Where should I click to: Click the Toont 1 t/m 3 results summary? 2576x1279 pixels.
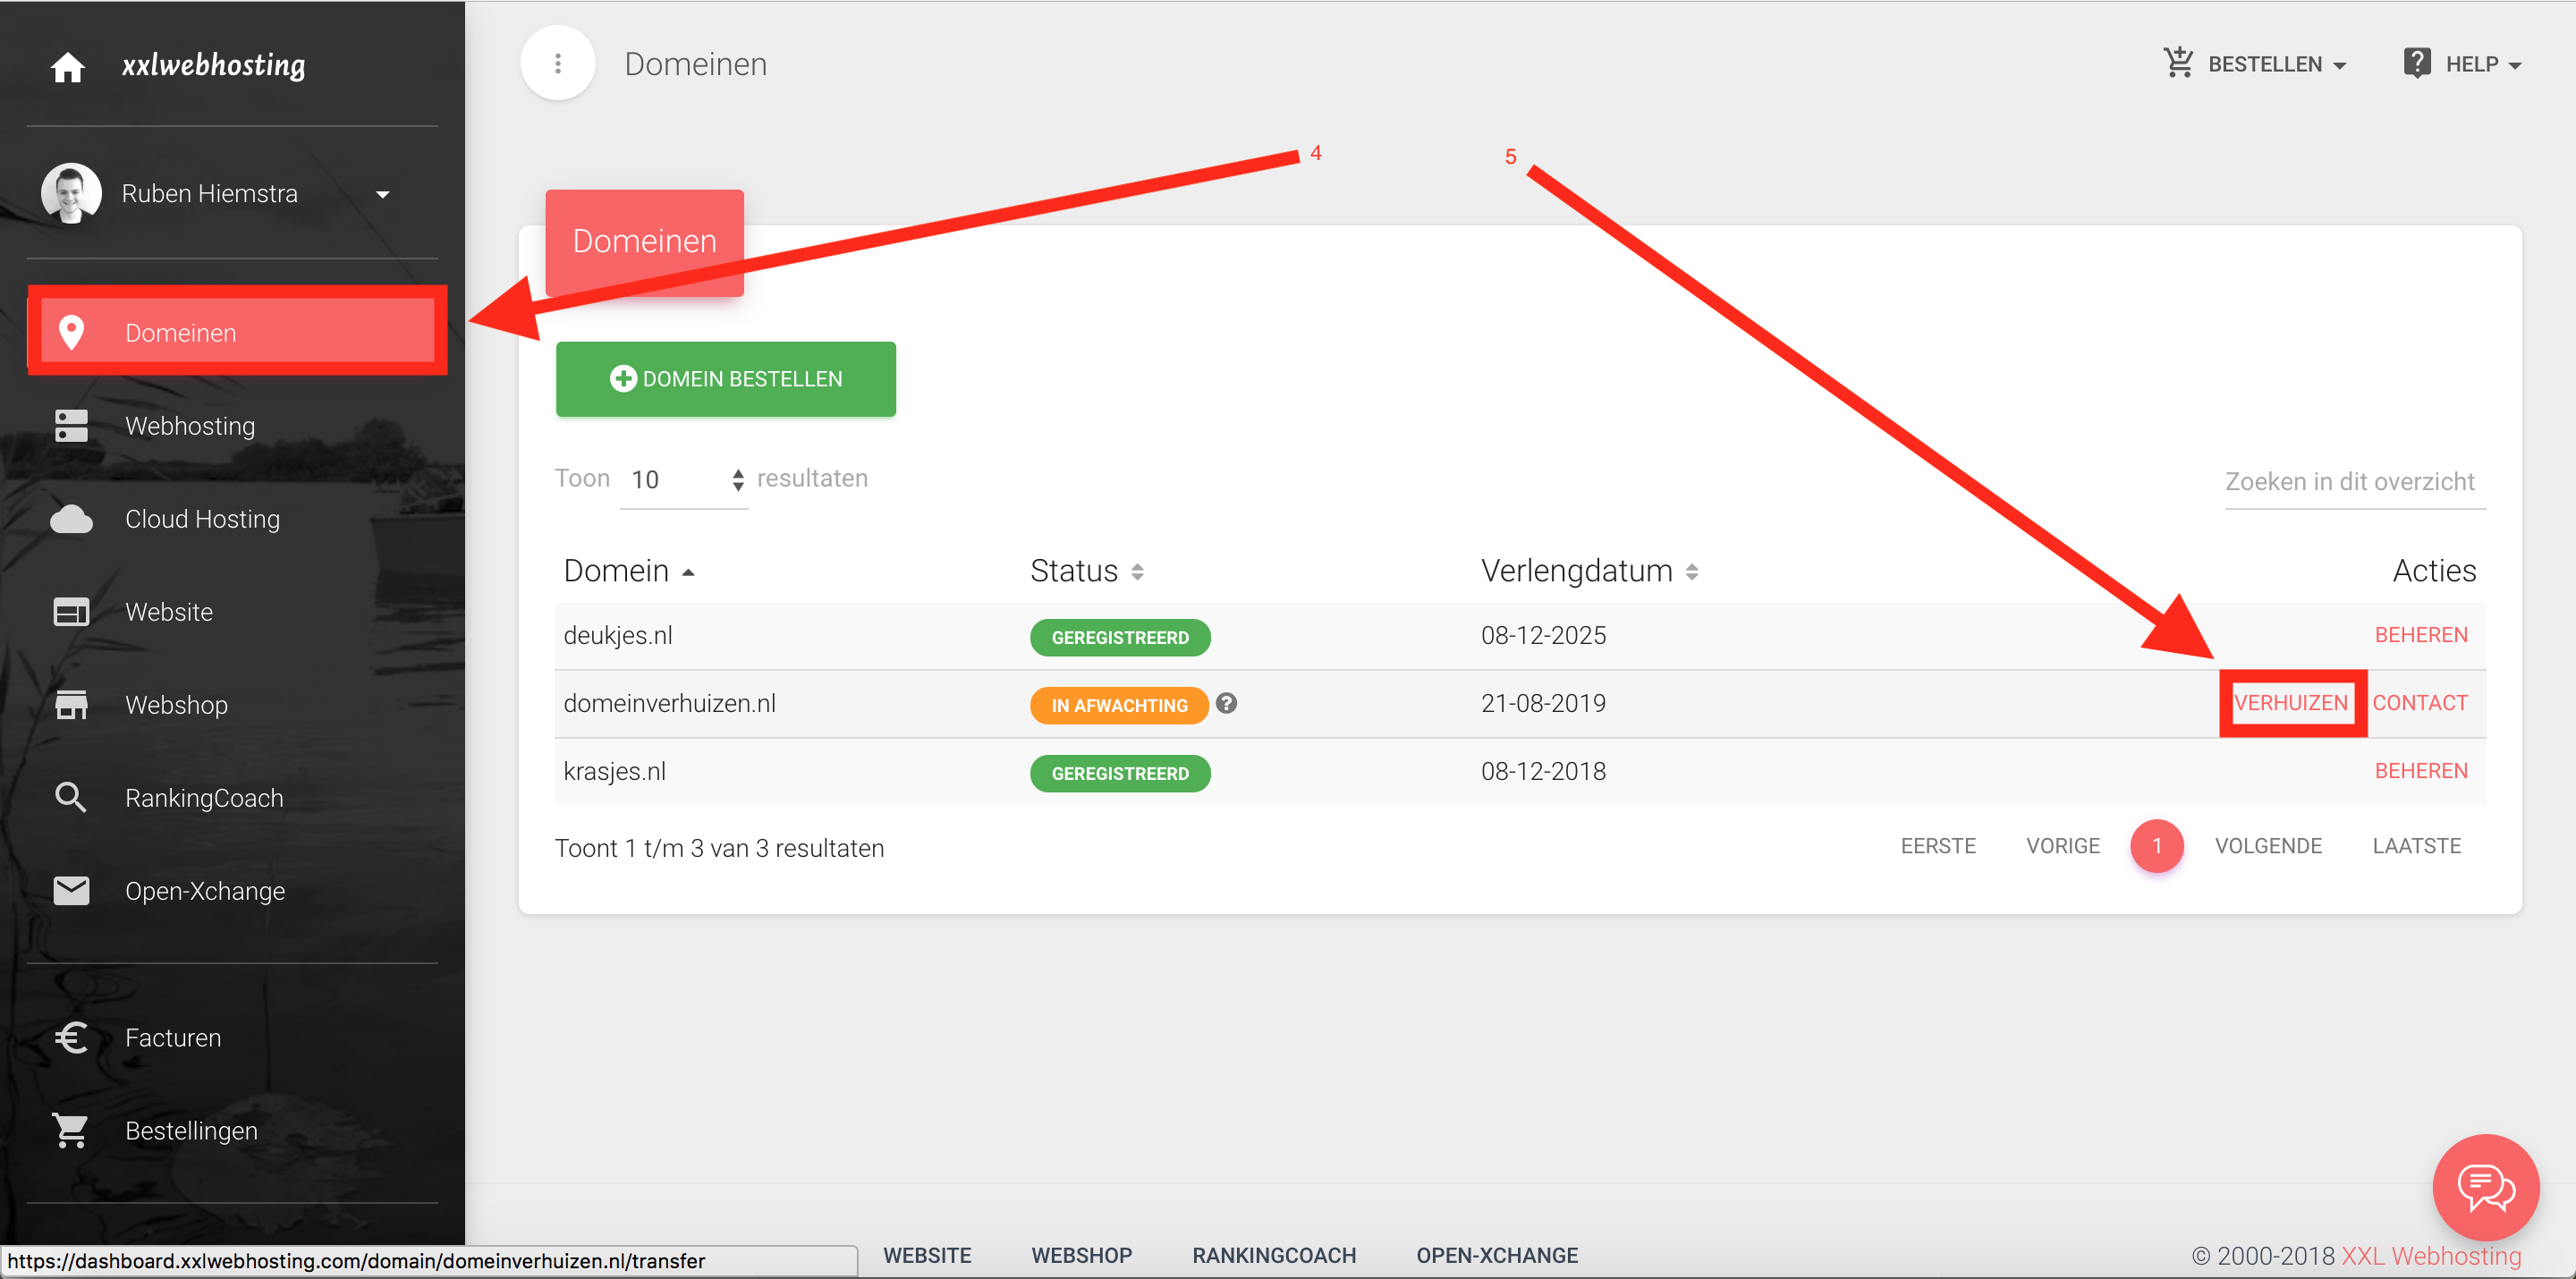[719, 848]
